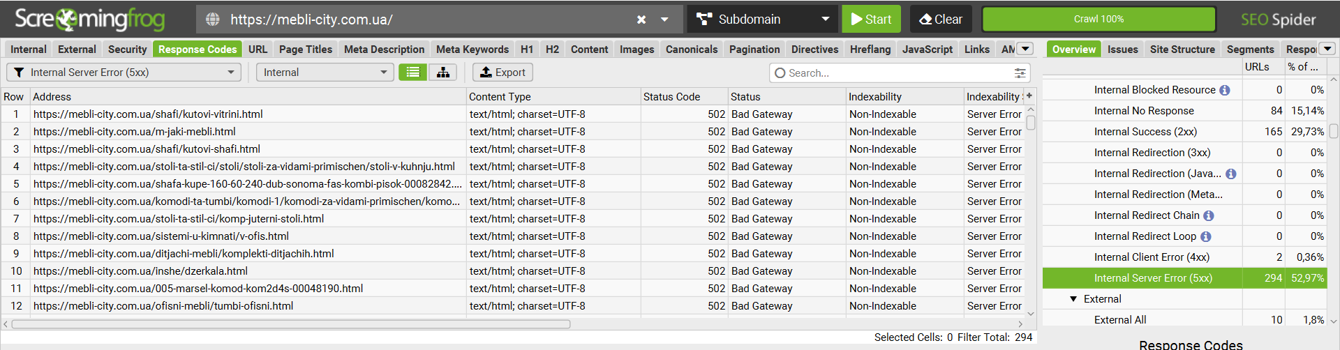Switch to list view
Screen dimensions: 1340x350
412,73
